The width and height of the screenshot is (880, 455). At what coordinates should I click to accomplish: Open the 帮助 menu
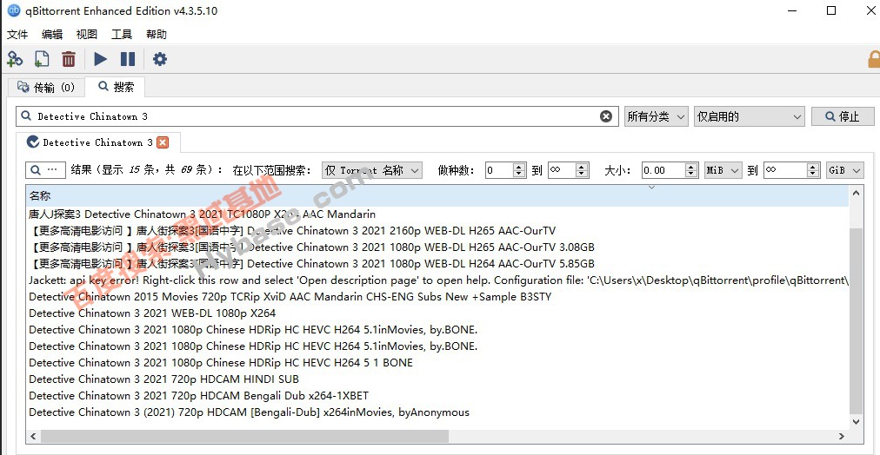(157, 34)
